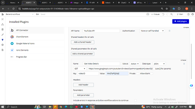The width and height of the screenshot is (195, 109).
Task: Open the Data type JSON dropdown
Action: [159, 64]
